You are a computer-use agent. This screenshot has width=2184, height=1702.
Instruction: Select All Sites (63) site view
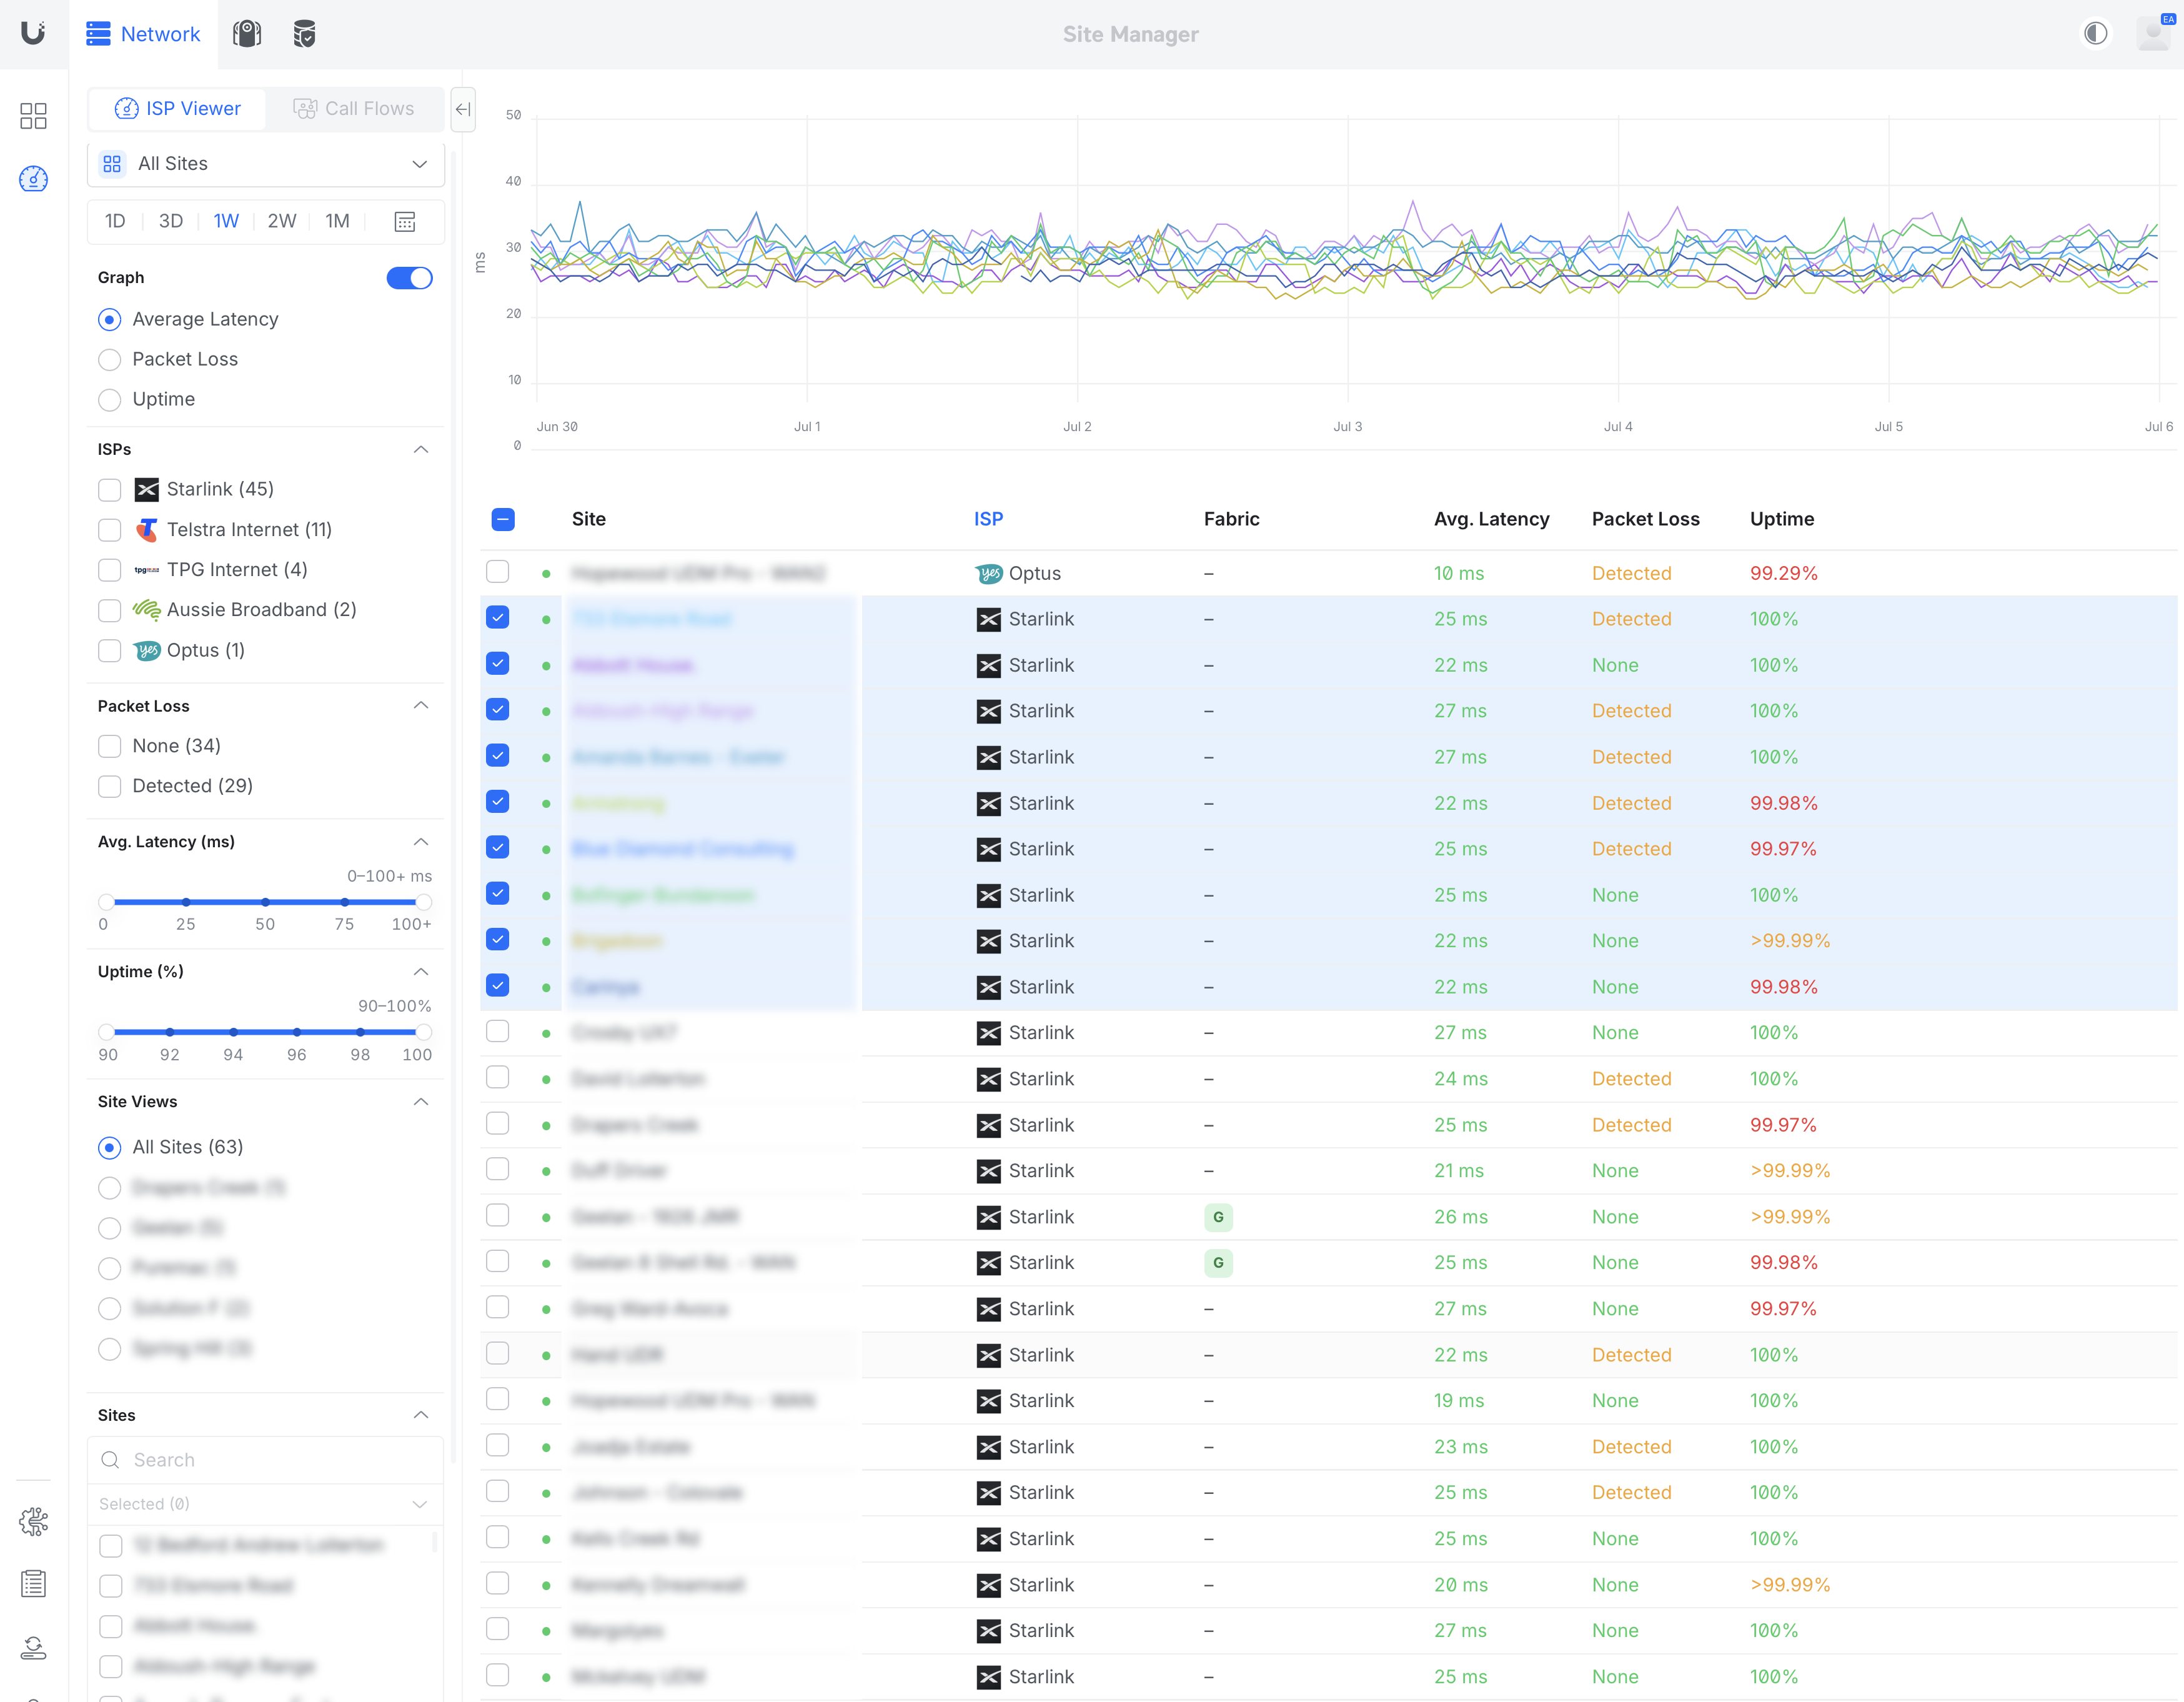tap(110, 1147)
